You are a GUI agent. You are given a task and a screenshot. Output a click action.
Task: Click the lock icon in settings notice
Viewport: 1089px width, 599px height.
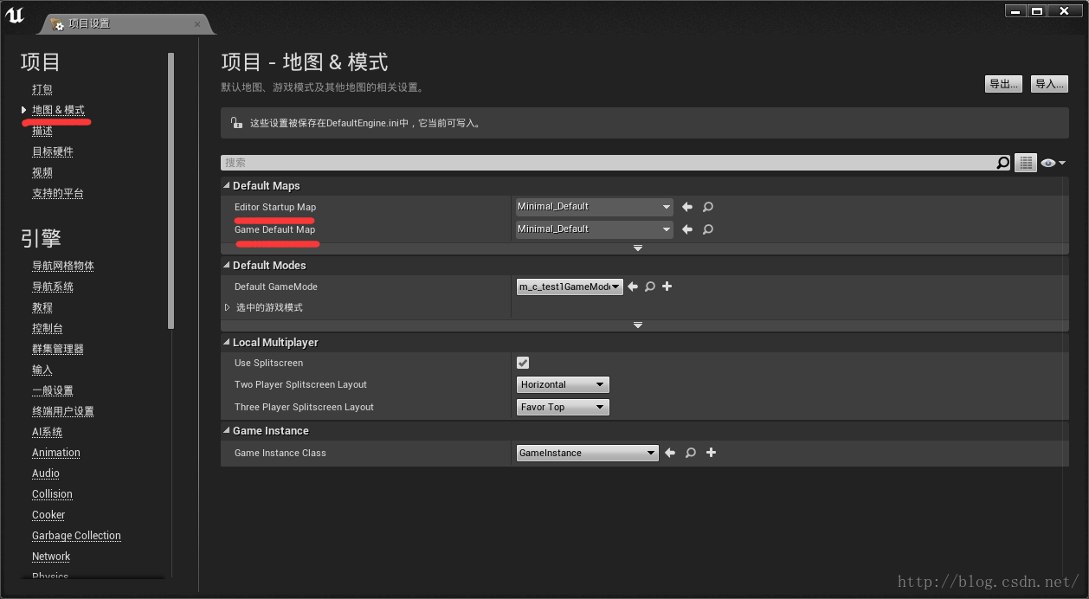click(236, 123)
